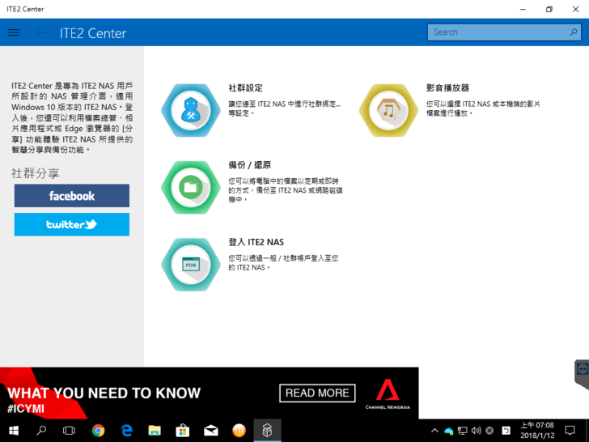
Task: Select the 影音播放器 title text
Action: [447, 87]
